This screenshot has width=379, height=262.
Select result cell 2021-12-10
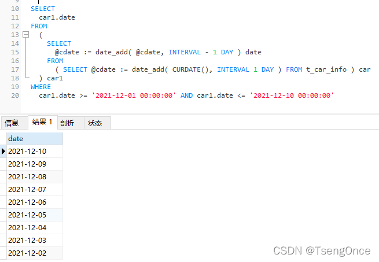35,152
